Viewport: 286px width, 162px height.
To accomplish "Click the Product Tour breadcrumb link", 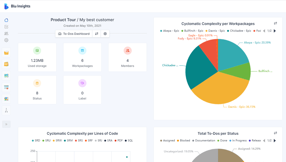I will click(63, 20).
